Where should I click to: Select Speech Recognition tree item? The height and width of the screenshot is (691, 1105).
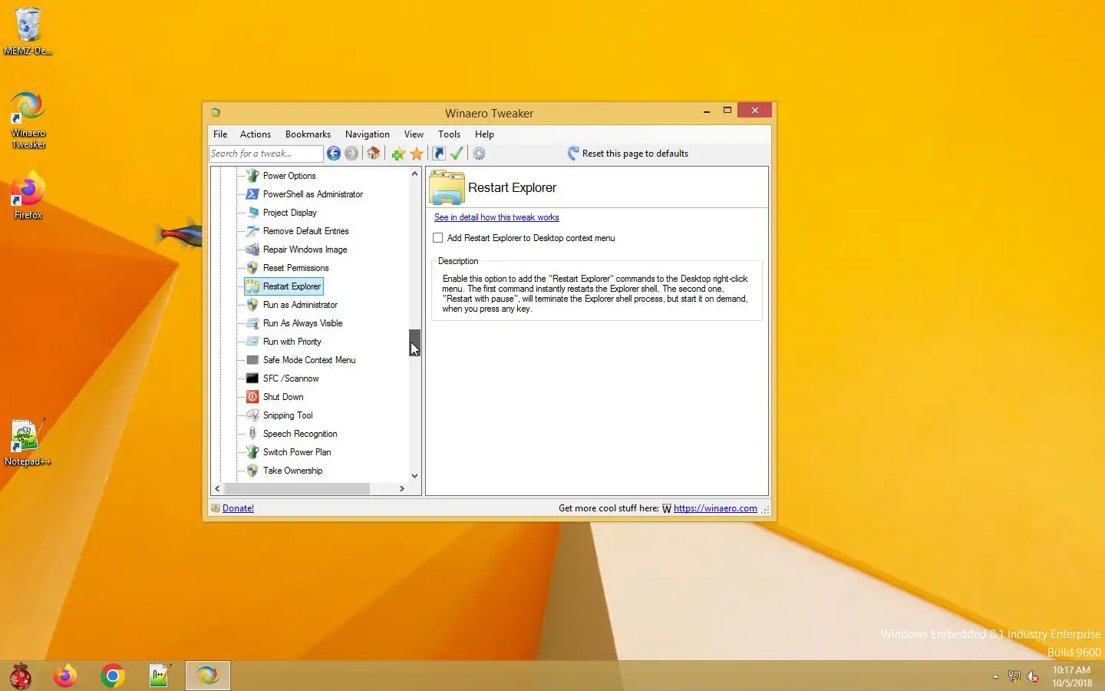pos(300,434)
